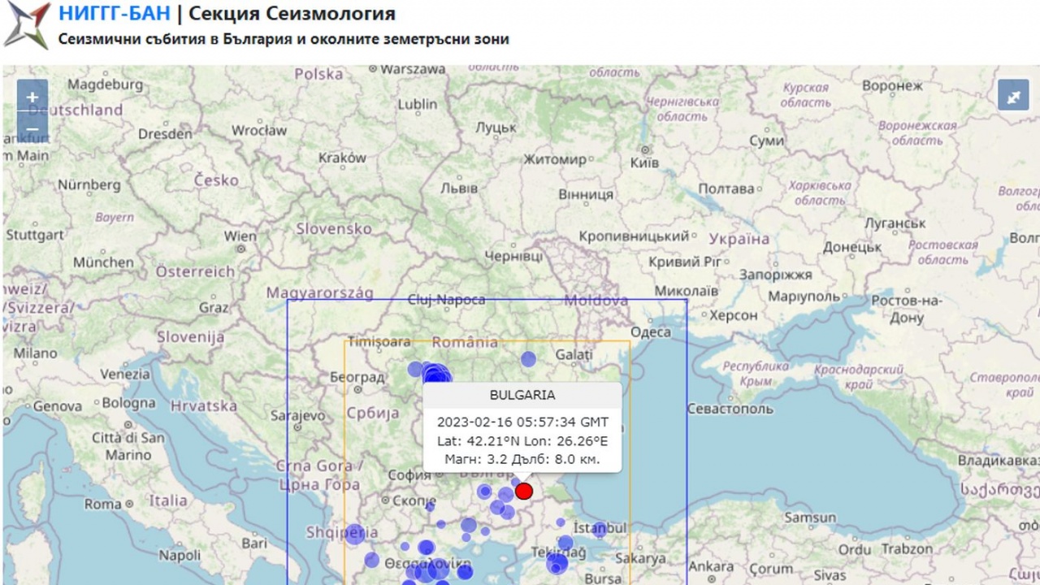Click the Київ city label on map

(x=645, y=162)
